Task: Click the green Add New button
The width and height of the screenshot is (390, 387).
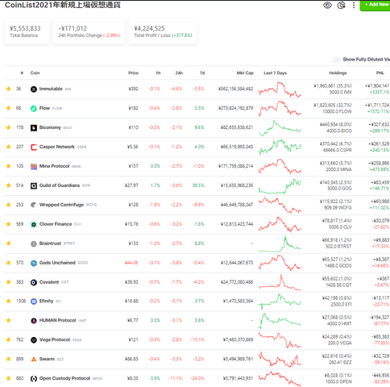Action: pos(375,5)
